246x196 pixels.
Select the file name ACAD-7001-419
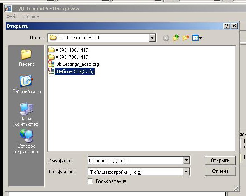coord(72,57)
